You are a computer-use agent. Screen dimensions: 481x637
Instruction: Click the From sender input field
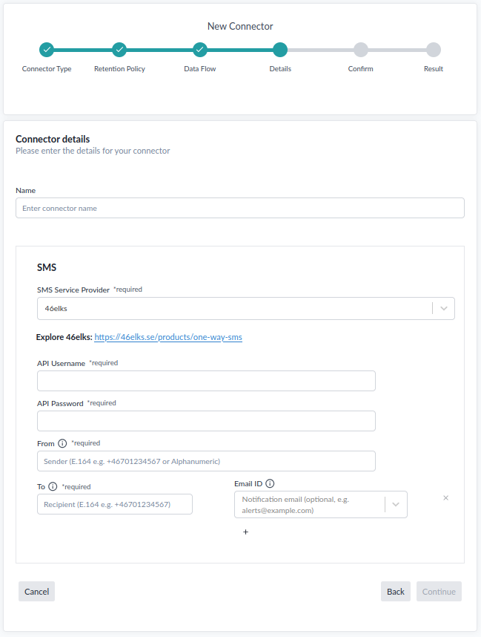[206, 461]
